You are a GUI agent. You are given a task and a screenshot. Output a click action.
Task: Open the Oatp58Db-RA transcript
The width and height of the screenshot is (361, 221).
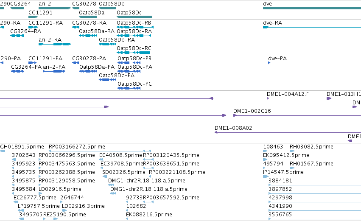pyautogui.click(x=117, y=40)
